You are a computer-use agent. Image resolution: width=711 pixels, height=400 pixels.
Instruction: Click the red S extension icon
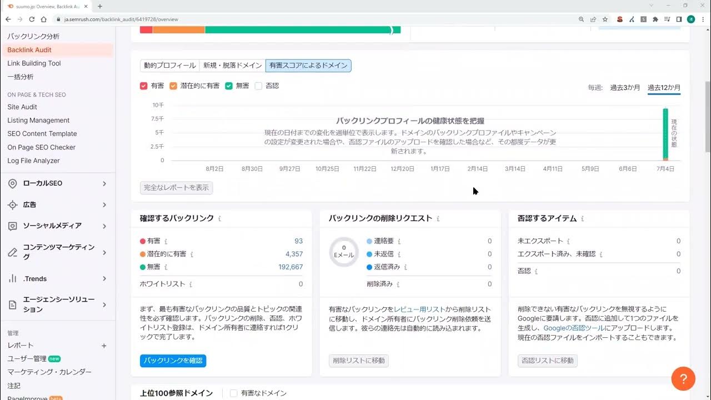[620, 19]
